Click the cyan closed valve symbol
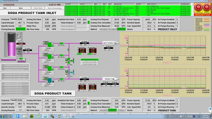Screen dimensions: 212x119 click(69, 73)
